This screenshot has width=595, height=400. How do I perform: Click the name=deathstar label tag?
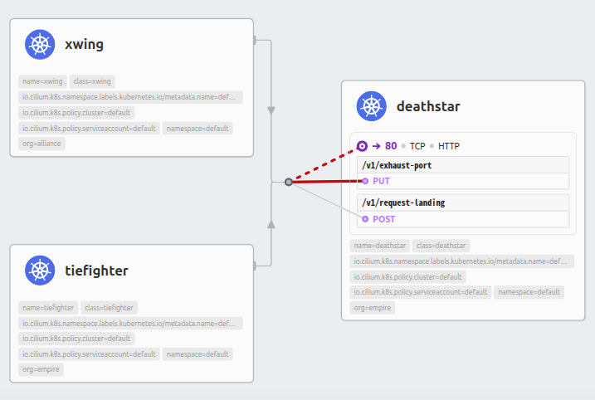tap(380, 246)
